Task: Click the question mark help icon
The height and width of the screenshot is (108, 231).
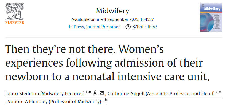Action: (x=128, y=27)
